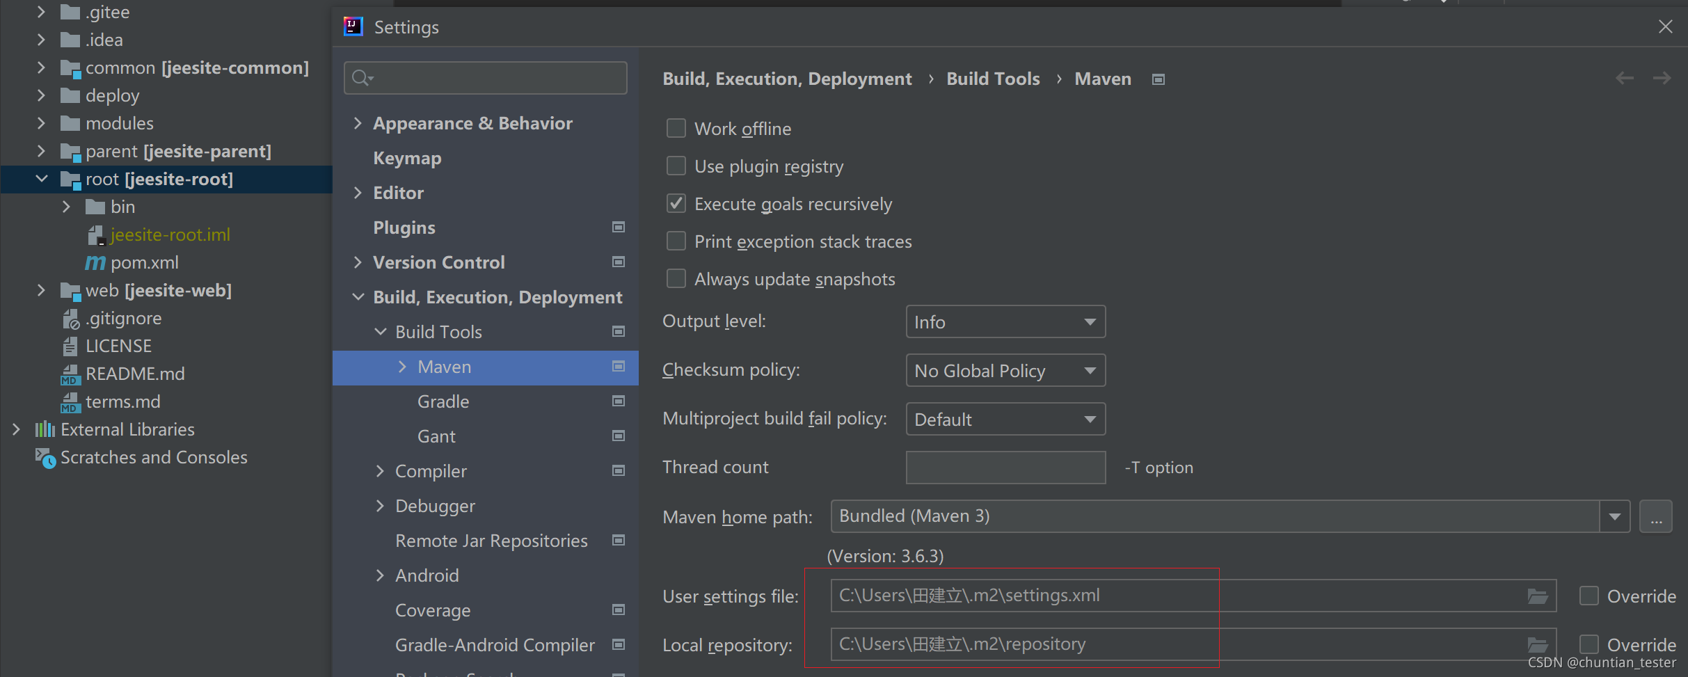This screenshot has height=677, width=1688.
Task: Click project-level icon next to Plugins
Action: point(619,228)
